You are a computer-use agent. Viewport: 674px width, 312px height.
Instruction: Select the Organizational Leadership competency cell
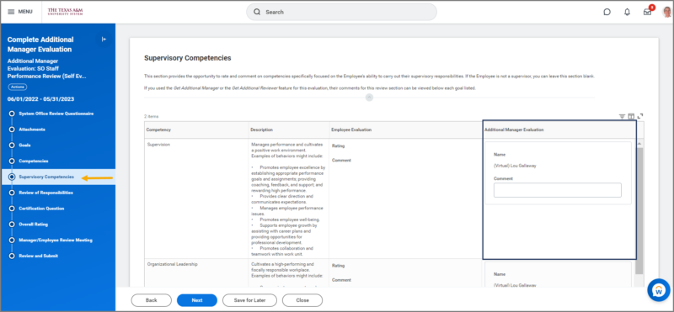pyautogui.click(x=196, y=273)
